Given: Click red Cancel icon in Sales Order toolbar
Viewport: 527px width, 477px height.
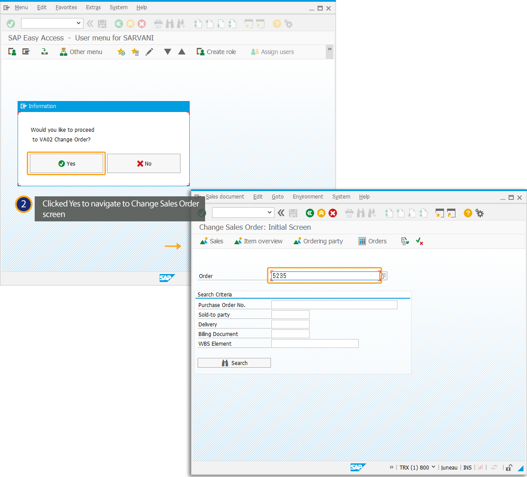Looking at the screenshot, I should point(333,213).
